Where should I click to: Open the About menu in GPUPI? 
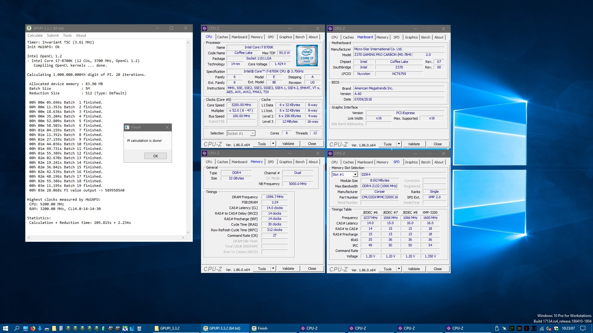pos(81,35)
